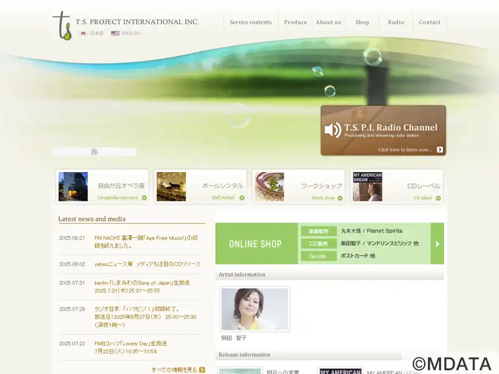Switch language using Japanese flag icon

point(84,33)
